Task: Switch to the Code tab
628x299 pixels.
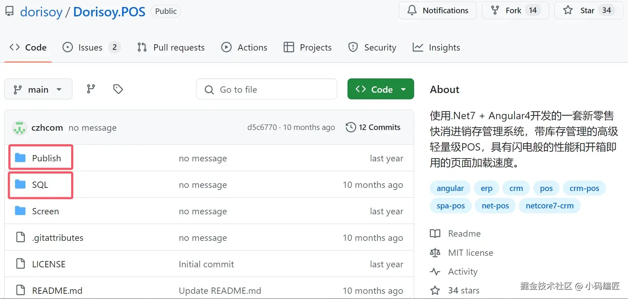Action: pos(28,47)
